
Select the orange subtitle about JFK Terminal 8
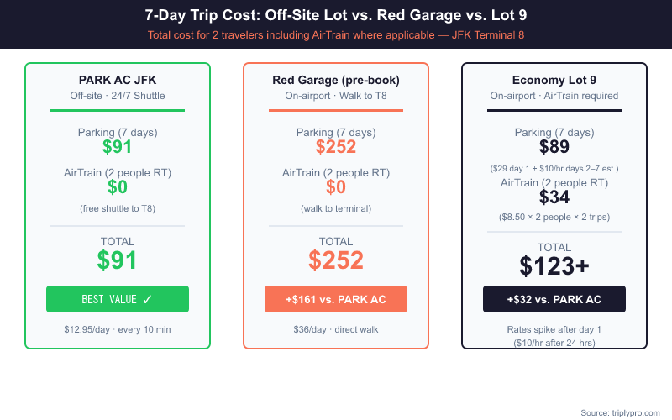[x=336, y=35]
